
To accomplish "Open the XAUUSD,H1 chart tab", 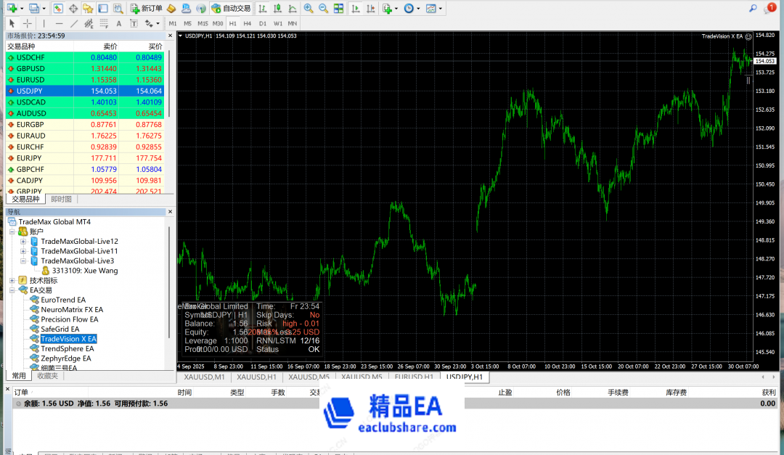I will (256, 377).
